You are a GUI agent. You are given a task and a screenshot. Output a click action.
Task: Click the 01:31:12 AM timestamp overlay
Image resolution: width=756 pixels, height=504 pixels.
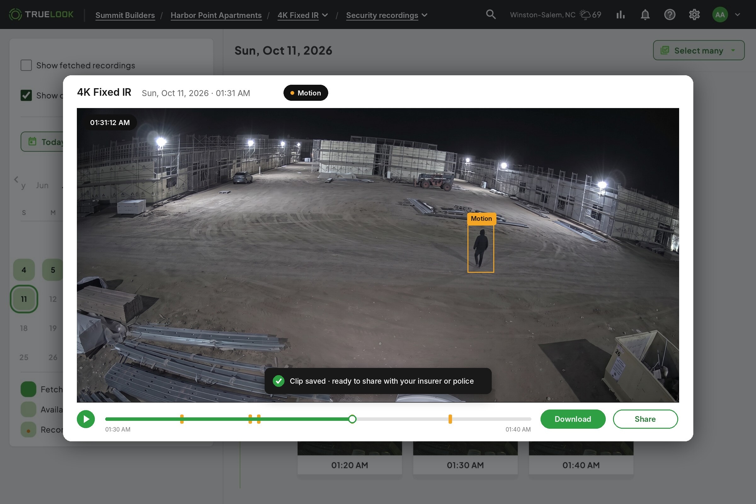[110, 123]
